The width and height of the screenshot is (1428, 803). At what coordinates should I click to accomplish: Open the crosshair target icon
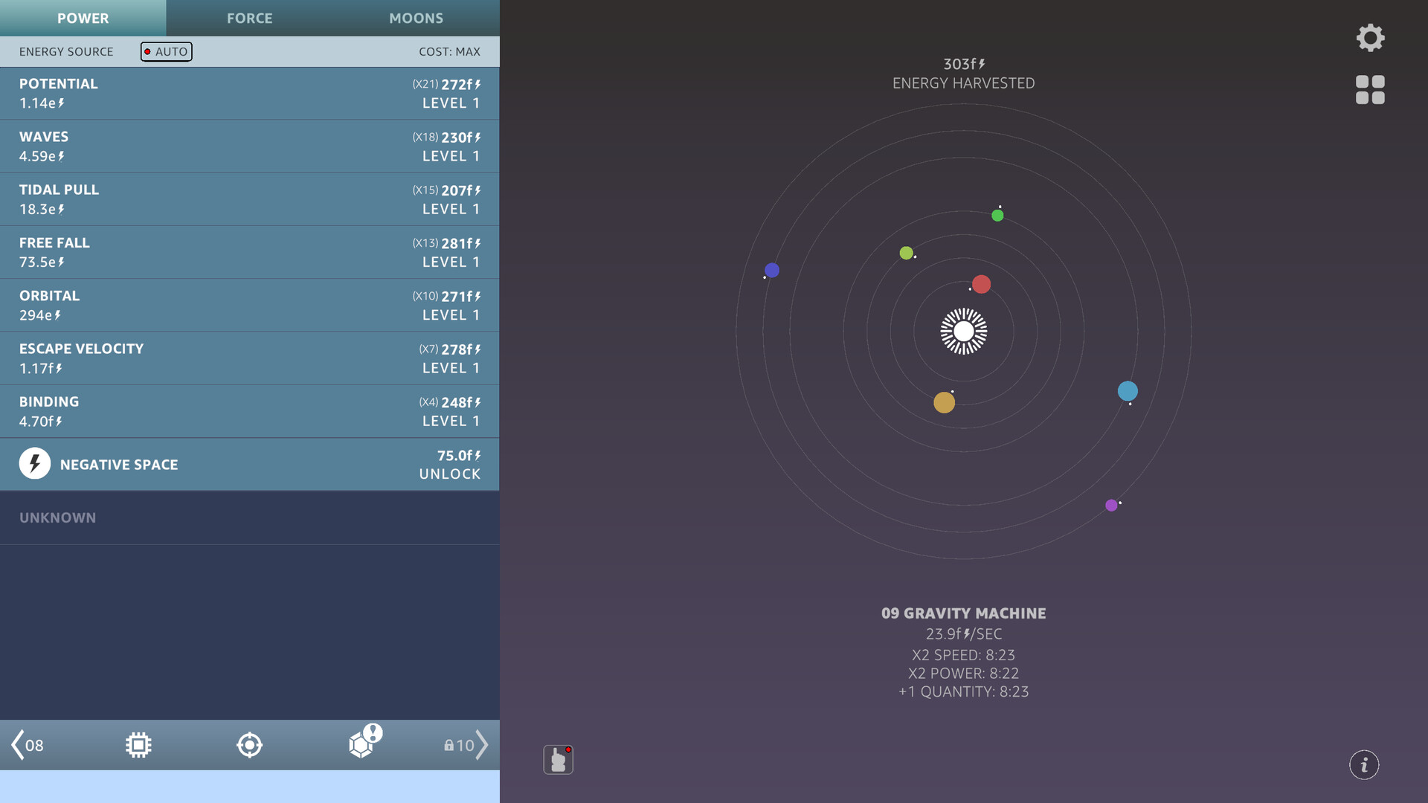(x=249, y=745)
